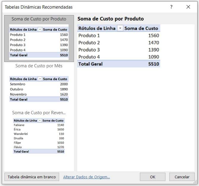Click Produto 4 in the large preview
199x186 pixels.
pyautogui.click(x=89, y=57)
